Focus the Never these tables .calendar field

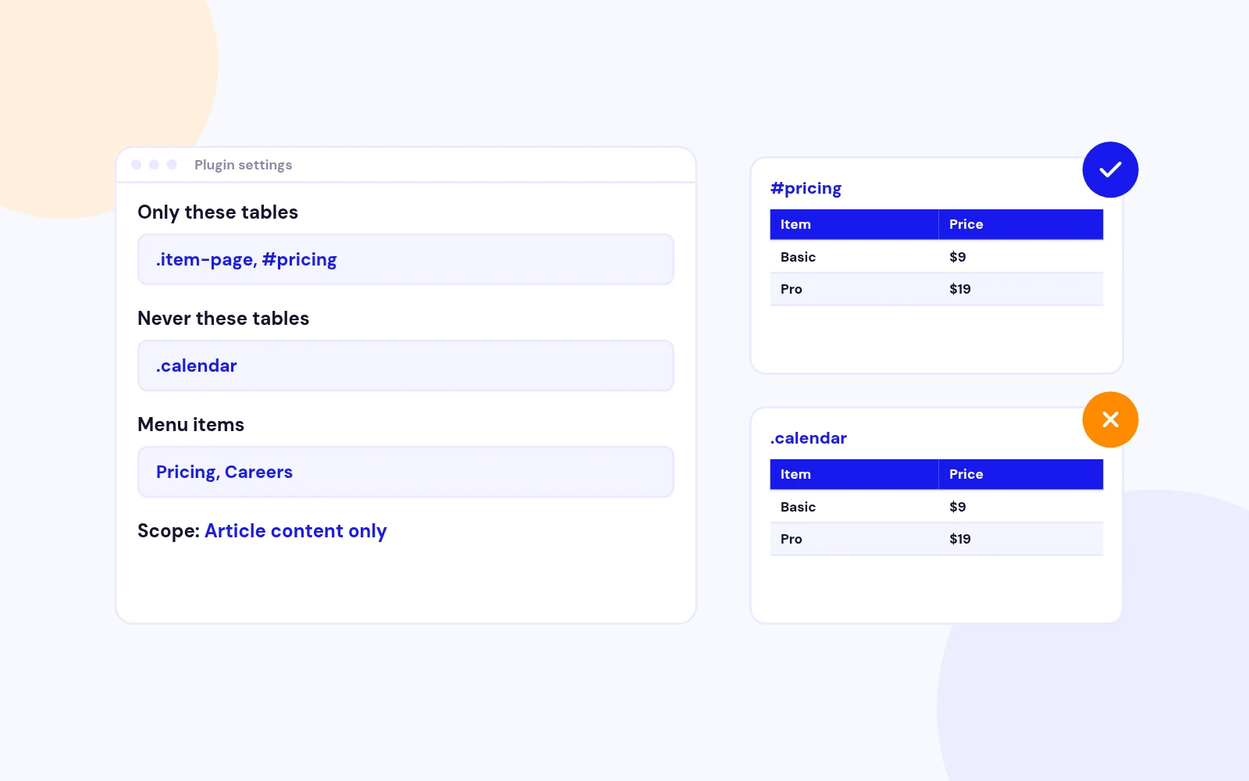tap(406, 366)
